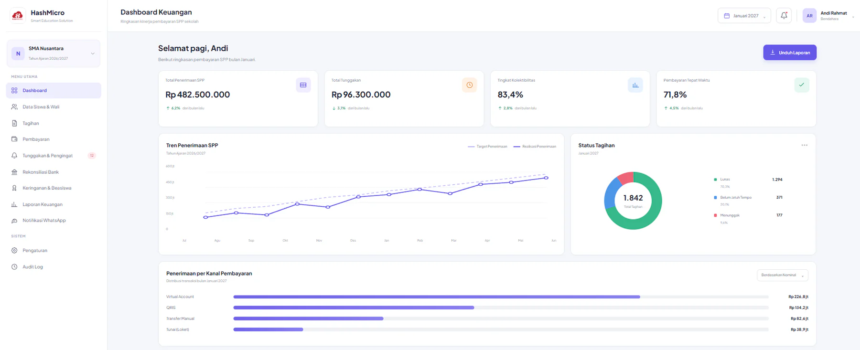Click the QRIS progress bar
This screenshot has width=860, height=350.
coord(501,308)
